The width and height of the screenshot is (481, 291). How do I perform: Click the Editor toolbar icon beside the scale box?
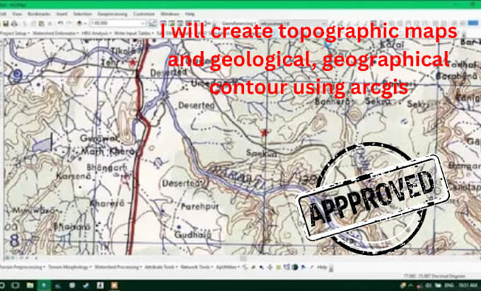click(152, 23)
